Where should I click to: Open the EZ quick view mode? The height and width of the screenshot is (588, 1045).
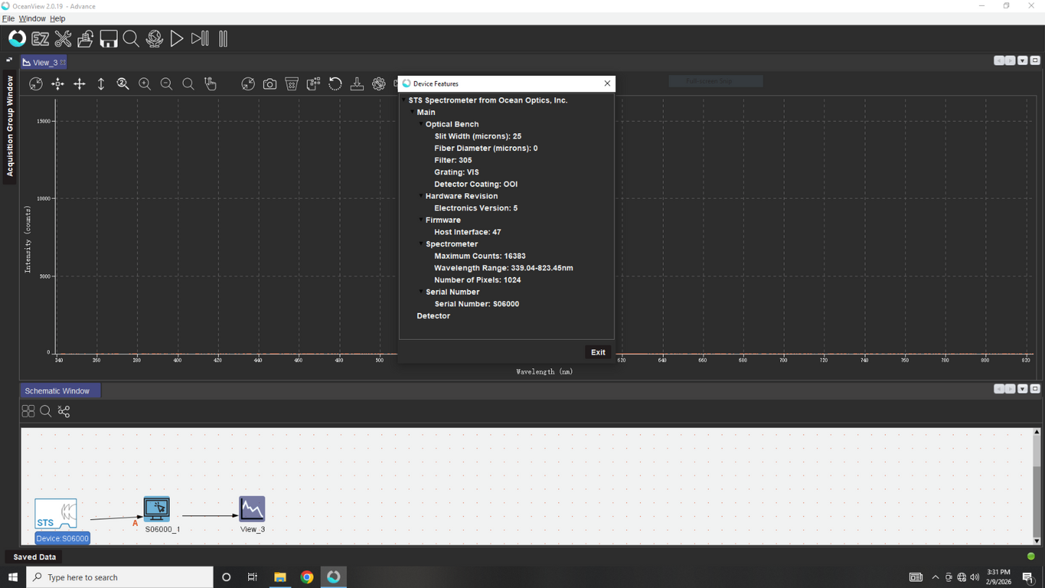40,39
